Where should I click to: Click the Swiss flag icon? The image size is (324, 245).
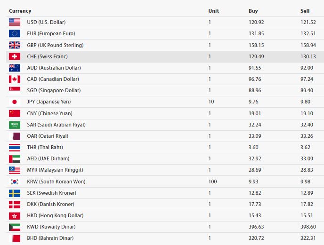15,56
